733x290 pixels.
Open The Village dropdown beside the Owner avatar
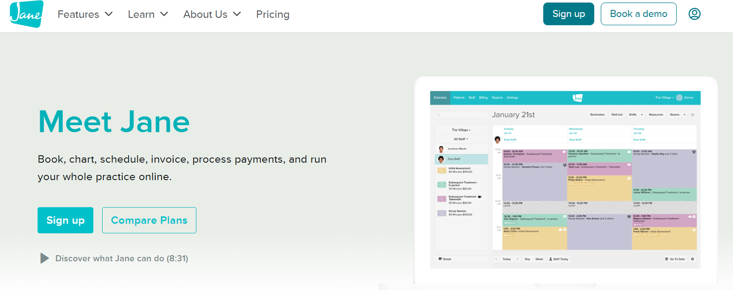tap(664, 98)
